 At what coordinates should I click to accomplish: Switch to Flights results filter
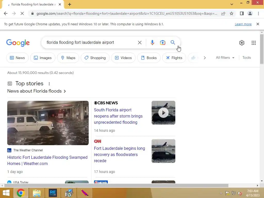tap(174, 58)
